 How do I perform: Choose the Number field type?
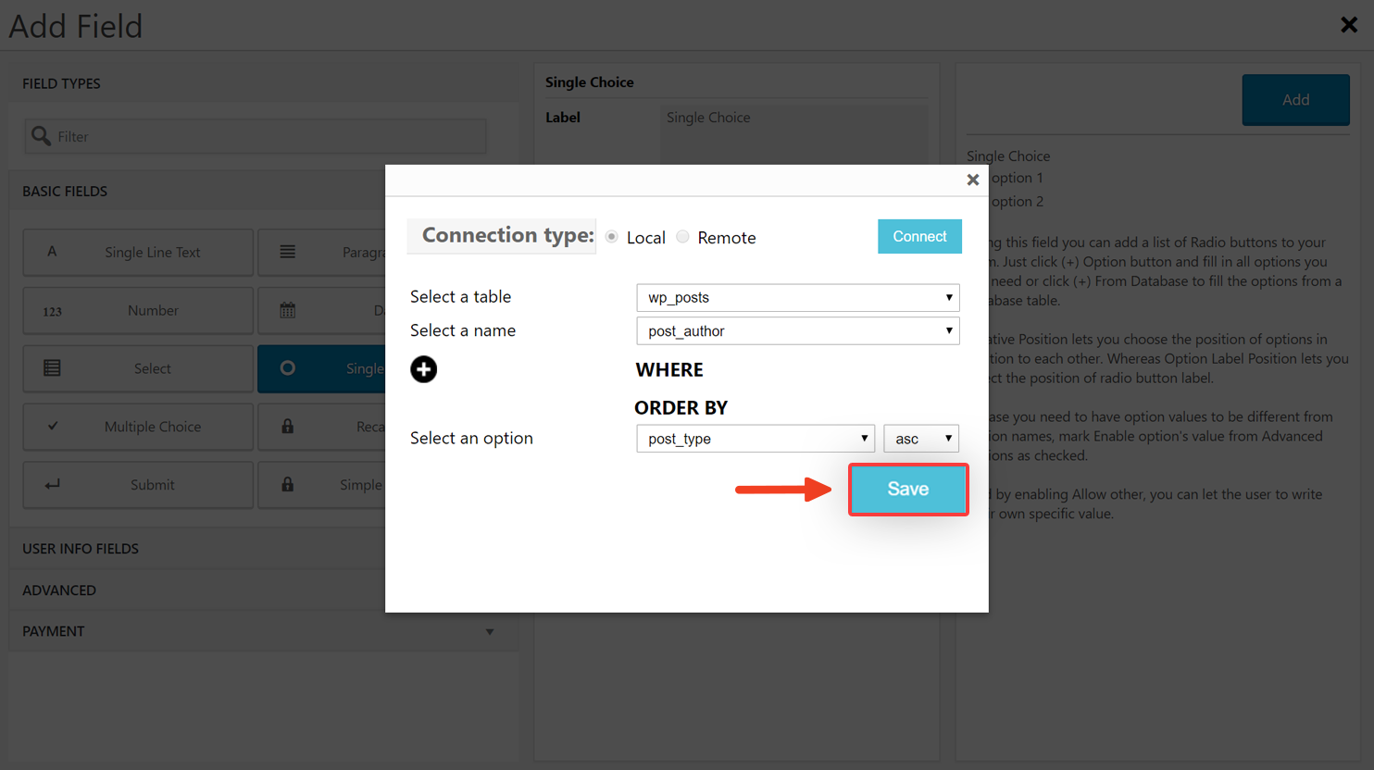point(138,311)
